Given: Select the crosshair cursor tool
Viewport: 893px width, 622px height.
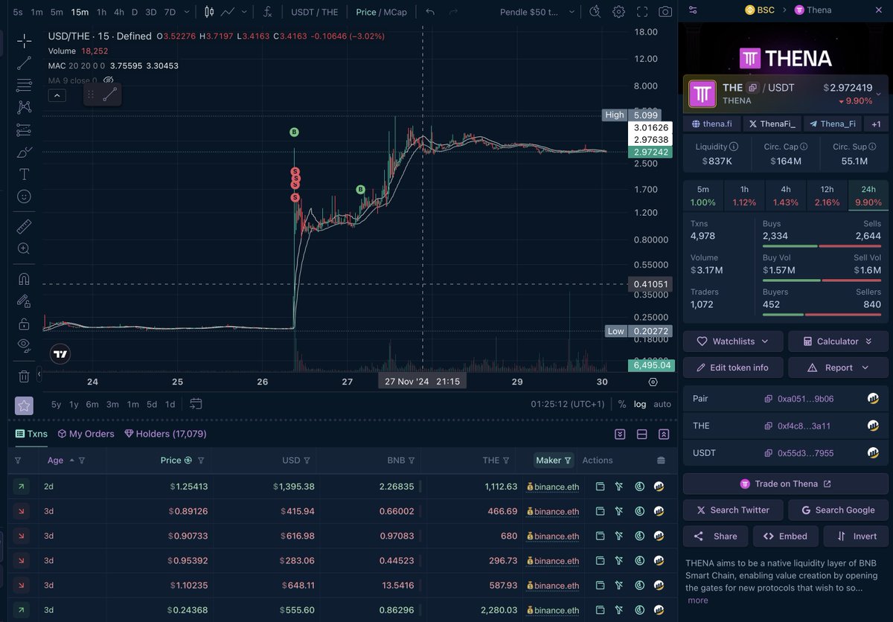Looking at the screenshot, I should pos(24,40).
